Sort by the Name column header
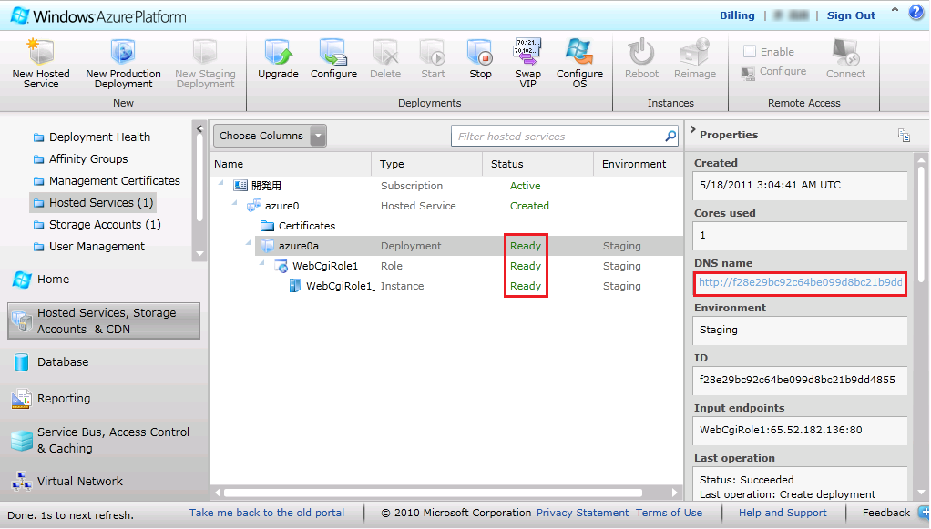 click(x=291, y=165)
